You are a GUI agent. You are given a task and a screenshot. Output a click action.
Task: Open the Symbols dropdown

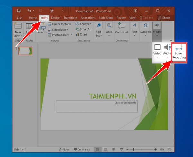tap(146, 29)
